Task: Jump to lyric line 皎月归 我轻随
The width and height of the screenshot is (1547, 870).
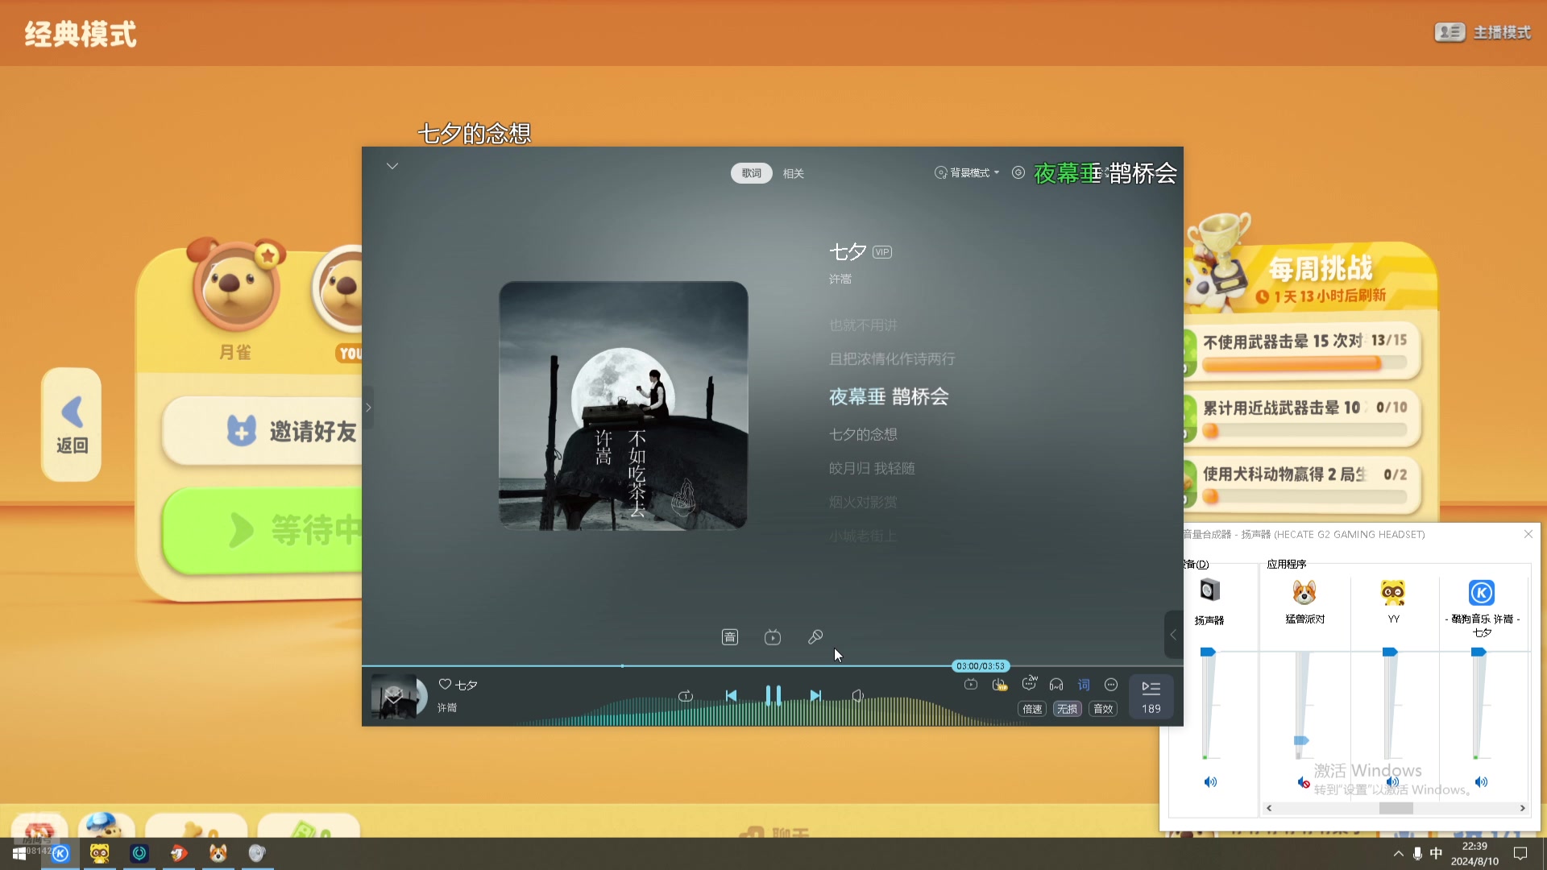Action: click(872, 468)
